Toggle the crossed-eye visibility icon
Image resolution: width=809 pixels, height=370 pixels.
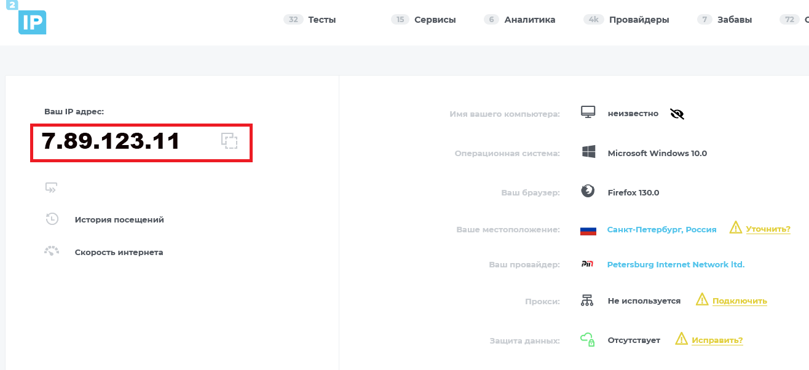[x=676, y=114]
